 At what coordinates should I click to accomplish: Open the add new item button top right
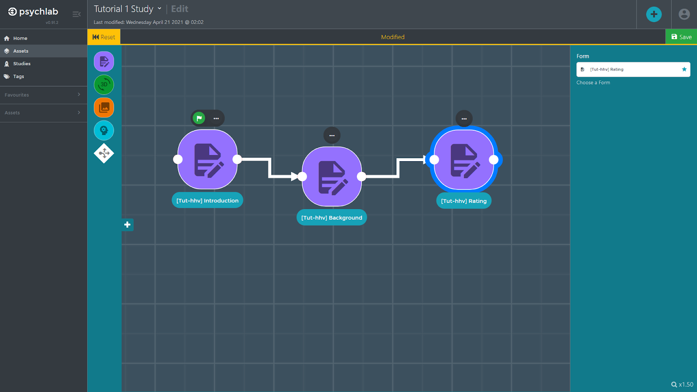coord(653,14)
